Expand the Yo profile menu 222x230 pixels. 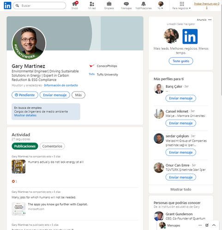coord(161,6)
